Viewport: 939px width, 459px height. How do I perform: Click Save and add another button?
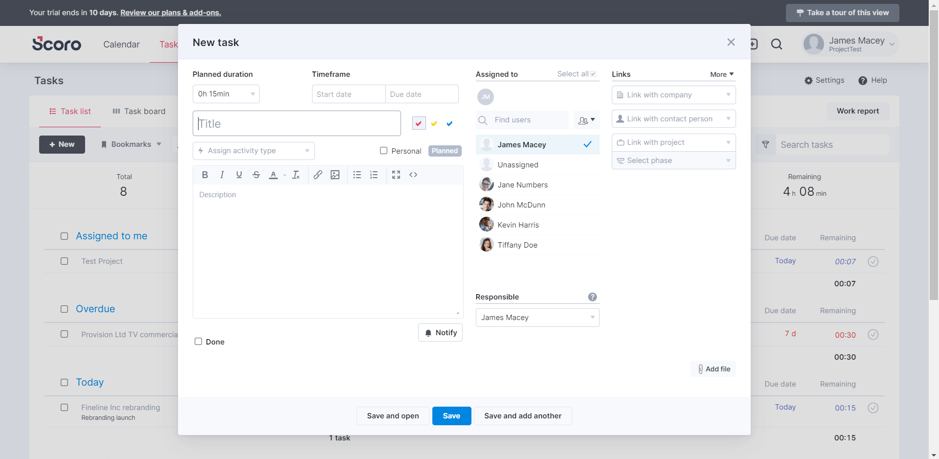[523, 416]
